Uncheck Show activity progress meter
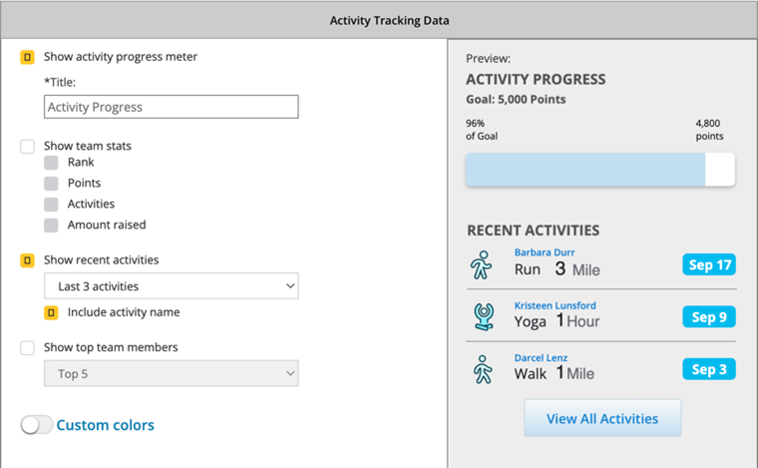Viewport: 758px width, 468px height. click(x=28, y=57)
